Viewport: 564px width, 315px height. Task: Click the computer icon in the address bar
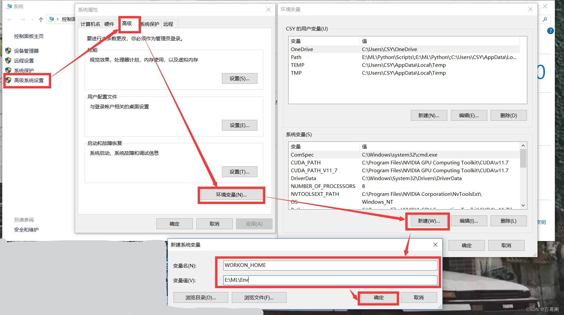[51, 19]
